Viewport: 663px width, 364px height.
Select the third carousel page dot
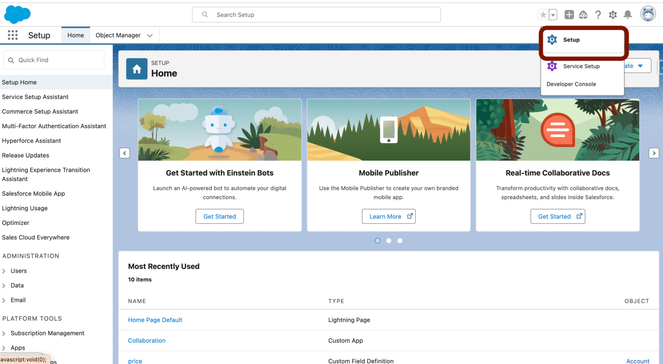pyautogui.click(x=400, y=241)
